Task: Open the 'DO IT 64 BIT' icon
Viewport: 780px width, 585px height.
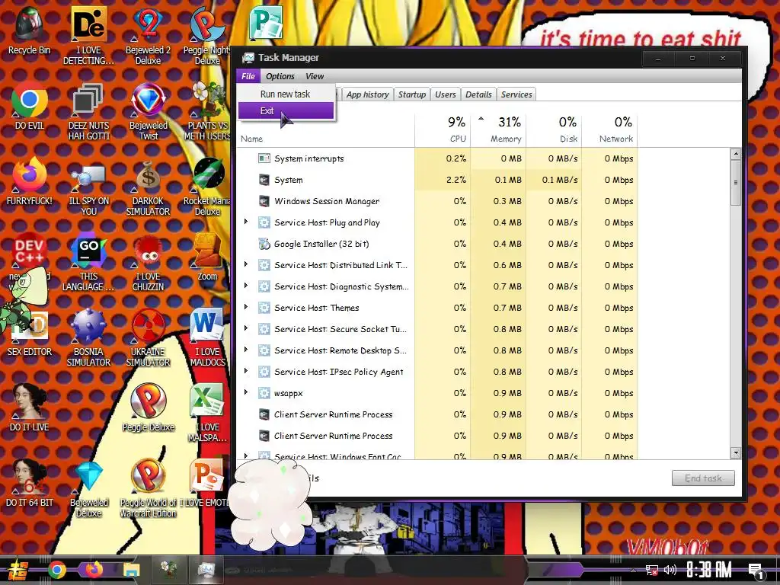Action: point(30,482)
